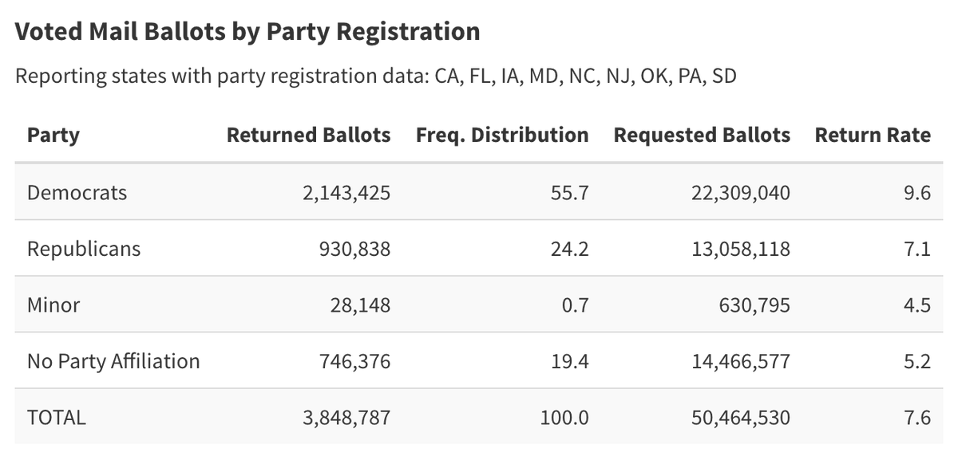
Task: Select the TOTAL row label
Action: click(x=56, y=417)
